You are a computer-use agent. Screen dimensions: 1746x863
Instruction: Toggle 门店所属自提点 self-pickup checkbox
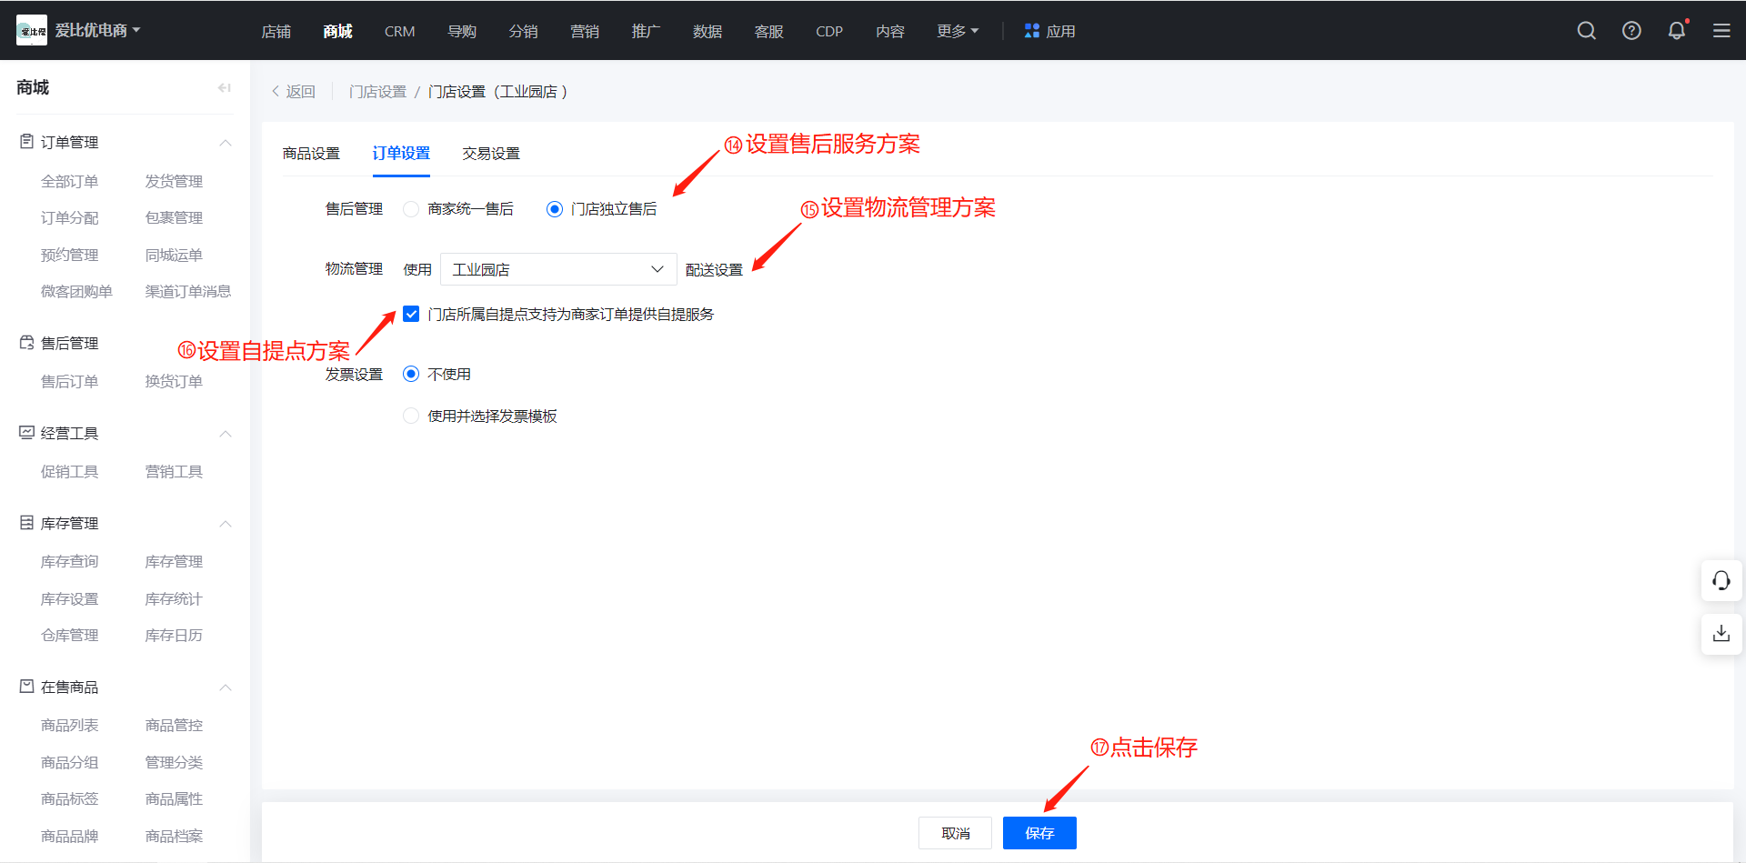[411, 314]
